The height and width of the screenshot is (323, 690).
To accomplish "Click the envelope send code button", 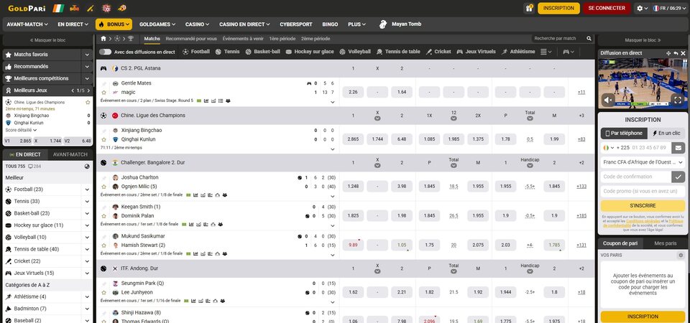I will pyautogui.click(x=678, y=148).
